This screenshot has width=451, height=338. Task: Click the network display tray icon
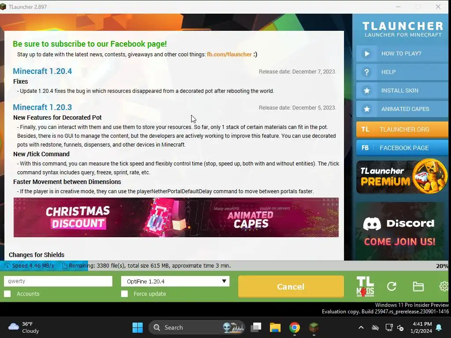coord(389,327)
